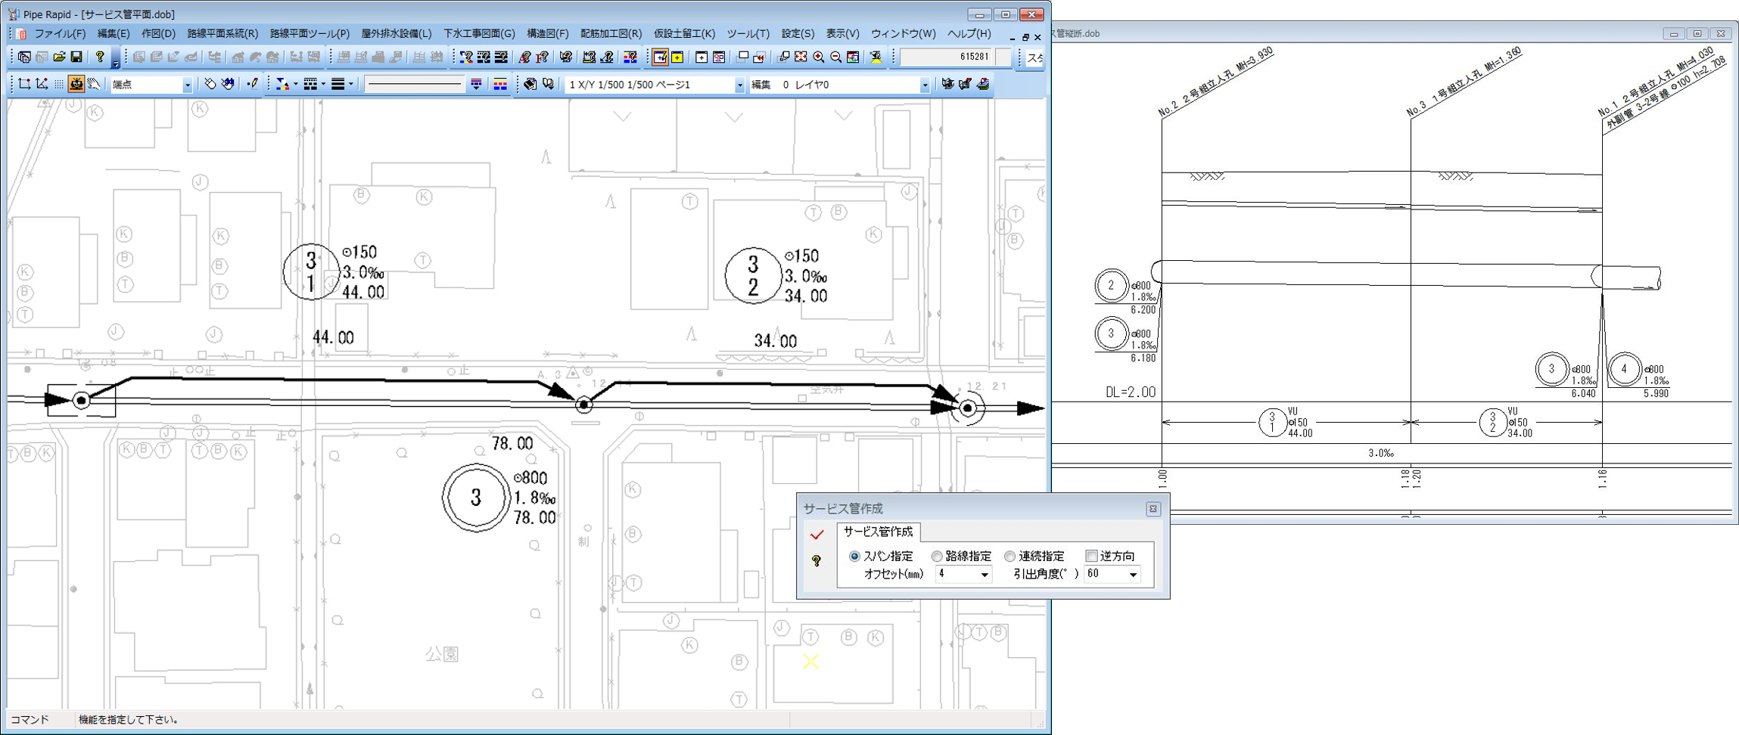This screenshot has width=1739, height=735.
Task: Click the Zoom in magnifier icon
Action: [818, 57]
